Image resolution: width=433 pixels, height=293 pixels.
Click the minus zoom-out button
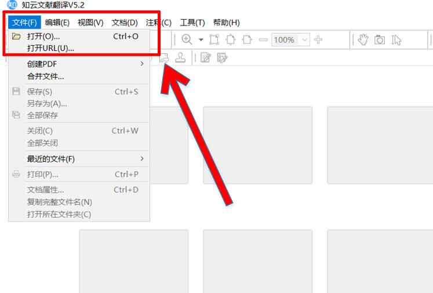coord(263,39)
